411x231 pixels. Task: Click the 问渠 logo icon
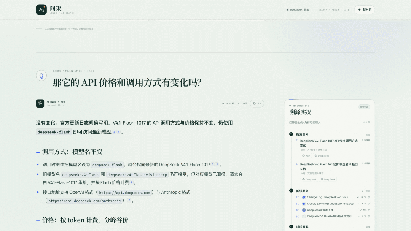point(41,9)
